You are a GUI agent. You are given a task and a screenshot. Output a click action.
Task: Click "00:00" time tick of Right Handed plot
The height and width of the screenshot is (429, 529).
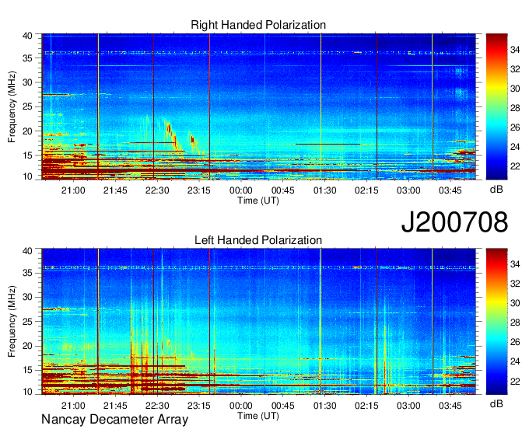(x=241, y=190)
